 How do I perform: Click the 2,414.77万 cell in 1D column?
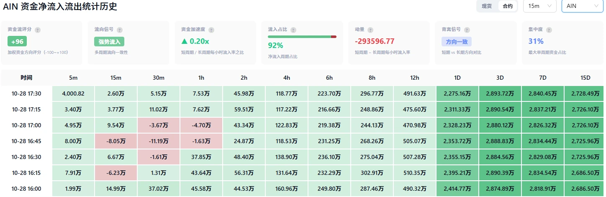point(457,189)
